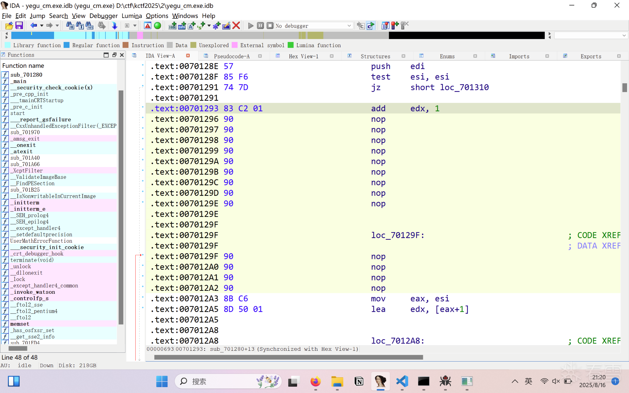629x393 pixels.
Task: Click the blue down arrow toolbar icon
Action: click(x=114, y=26)
